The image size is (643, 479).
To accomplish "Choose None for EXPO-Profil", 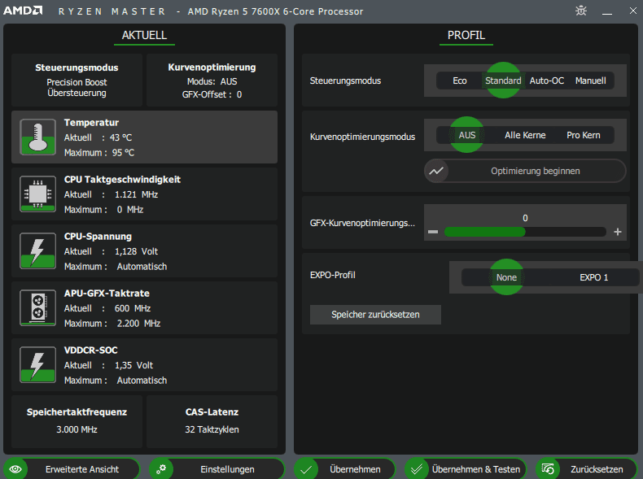I will tap(506, 277).
